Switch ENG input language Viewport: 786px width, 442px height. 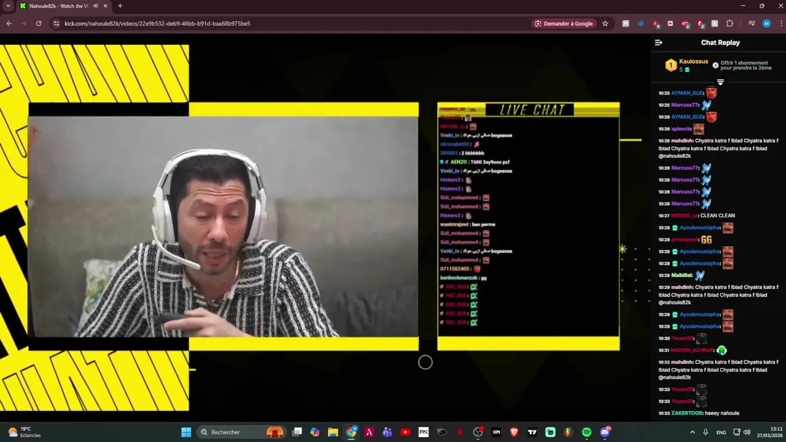tap(721, 432)
